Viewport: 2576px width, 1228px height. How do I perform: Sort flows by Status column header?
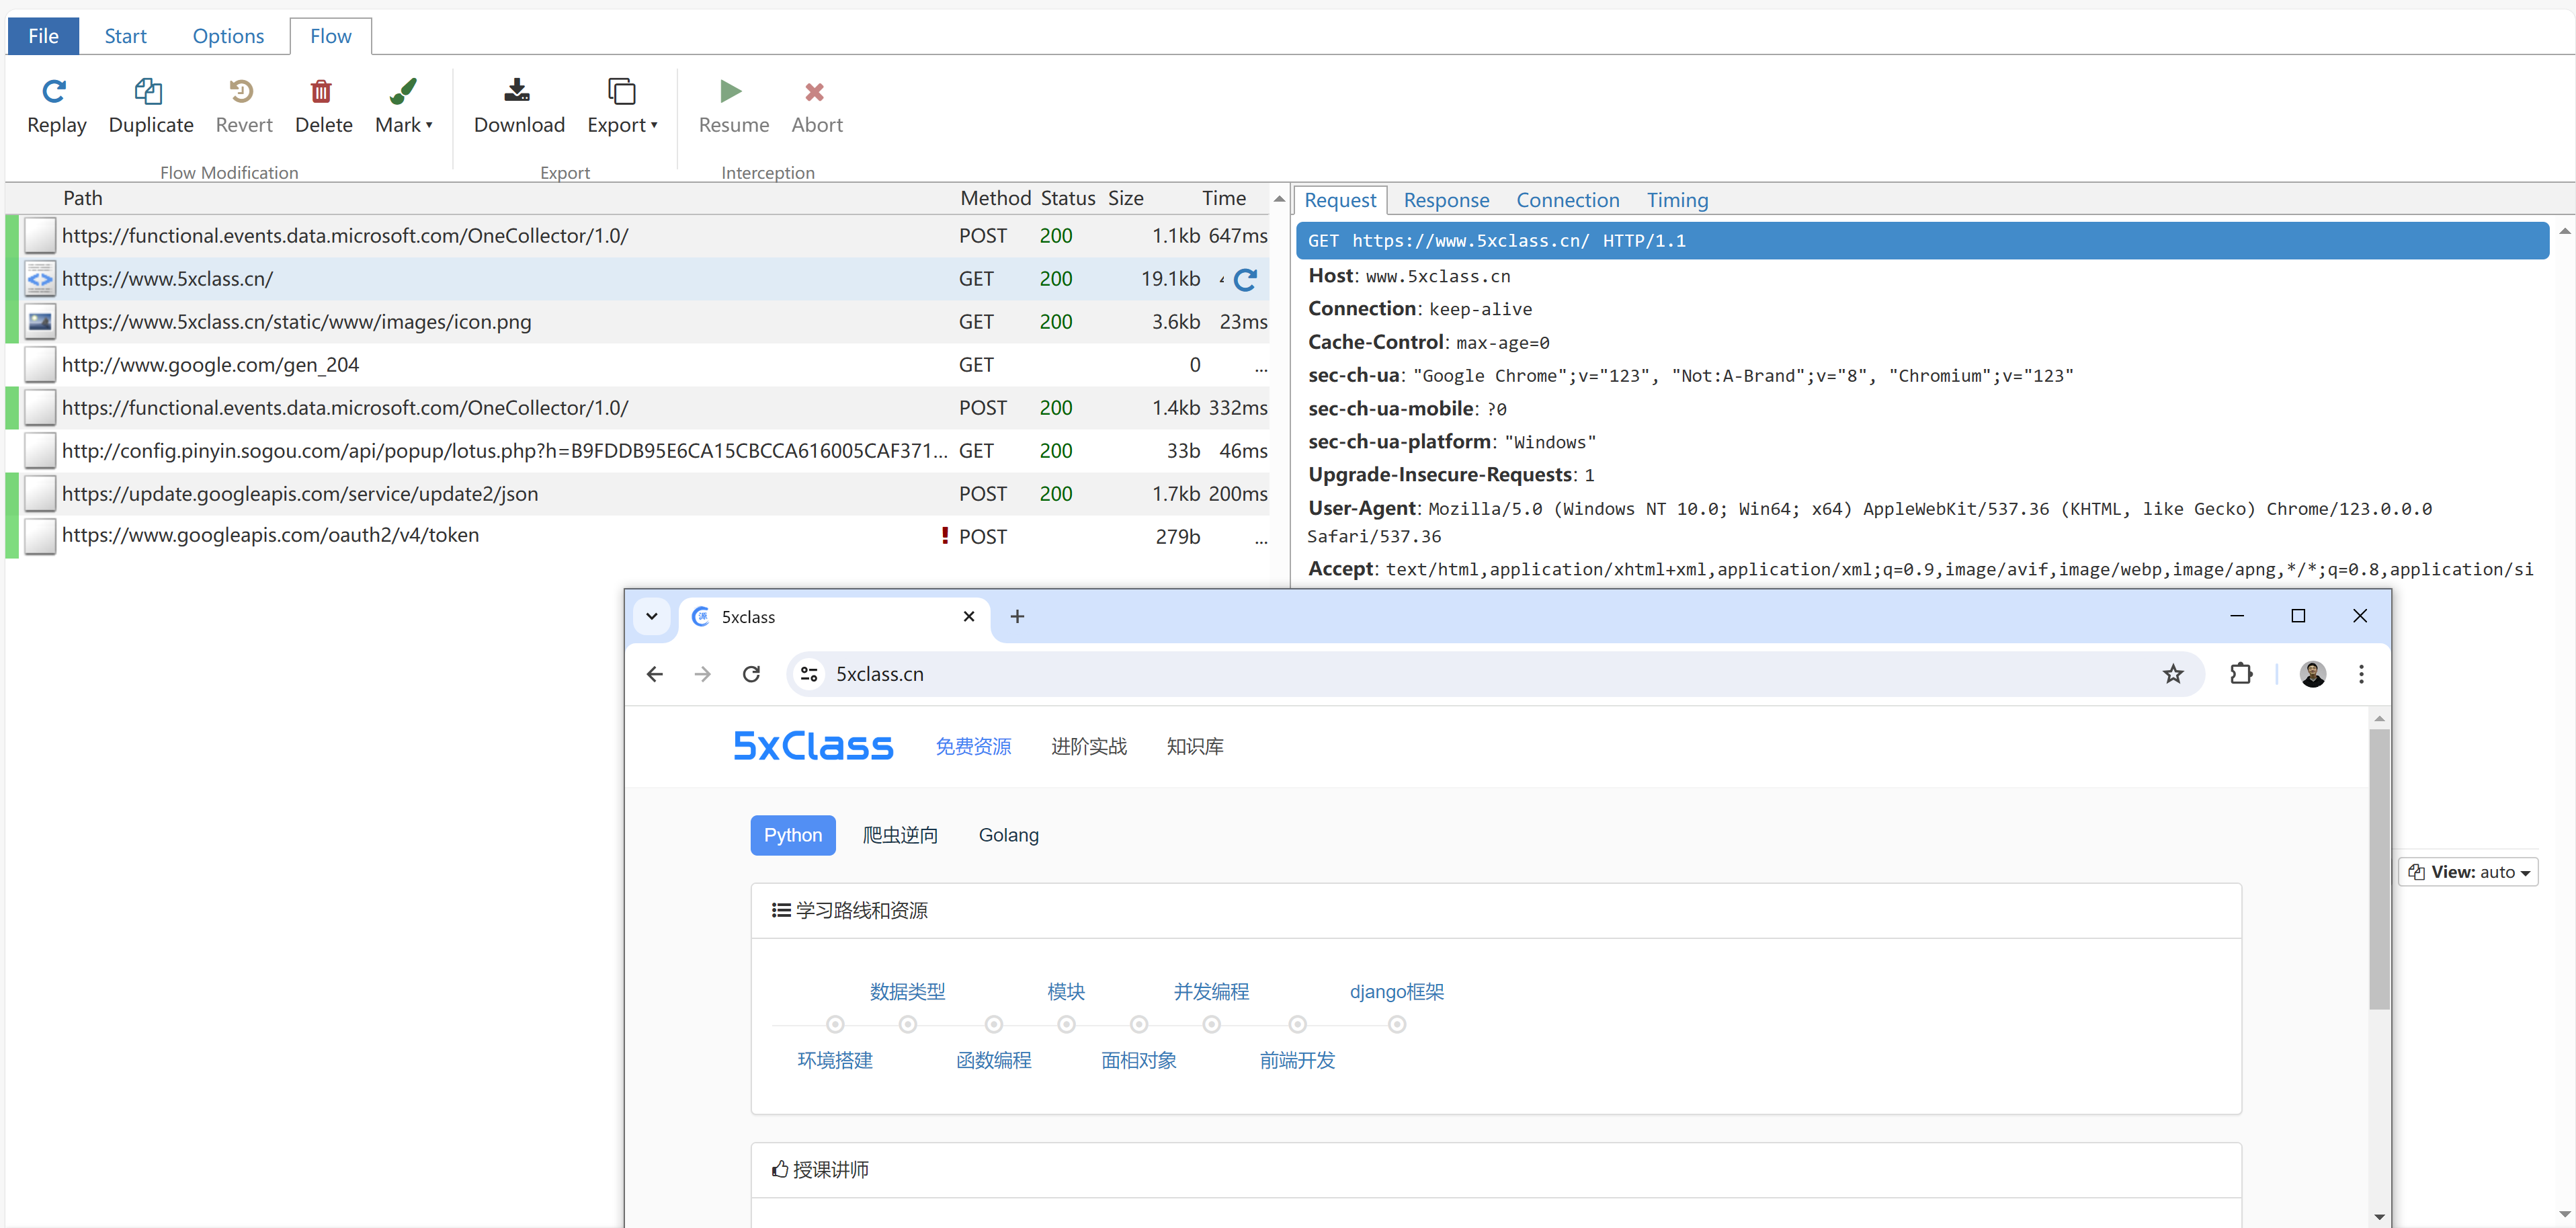1068,198
